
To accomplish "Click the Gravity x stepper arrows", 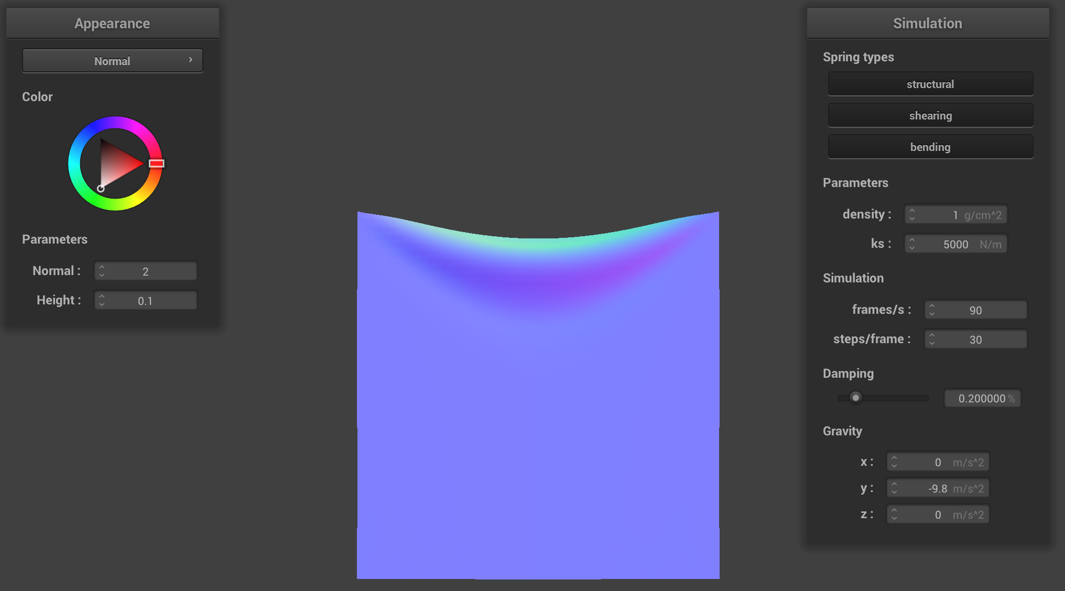I will click(894, 462).
